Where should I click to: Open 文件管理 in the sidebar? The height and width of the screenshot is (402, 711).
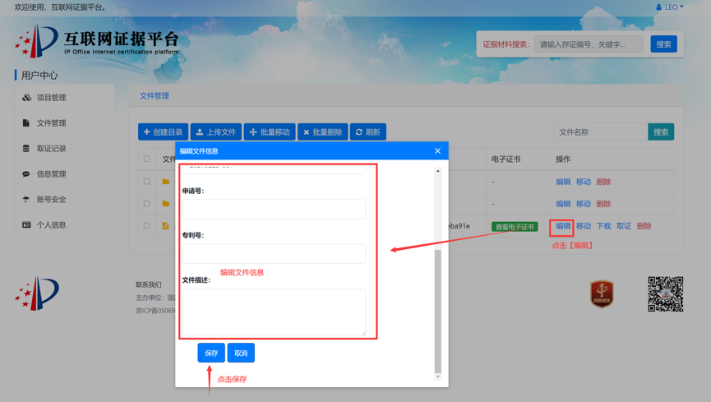[x=51, y=123]
